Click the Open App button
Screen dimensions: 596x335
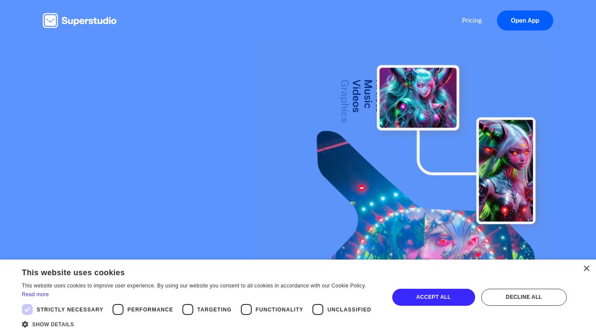(525, 21)
